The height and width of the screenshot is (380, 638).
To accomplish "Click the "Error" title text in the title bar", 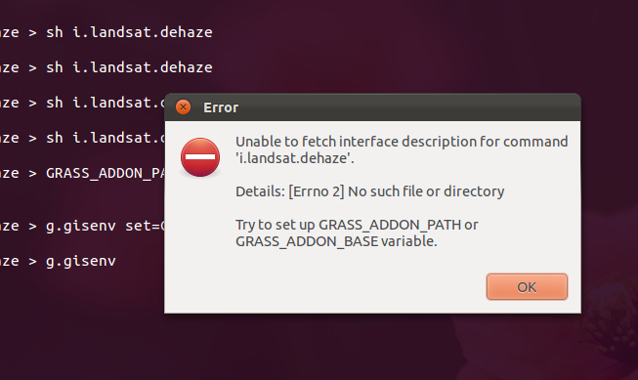I will point(221,107).
